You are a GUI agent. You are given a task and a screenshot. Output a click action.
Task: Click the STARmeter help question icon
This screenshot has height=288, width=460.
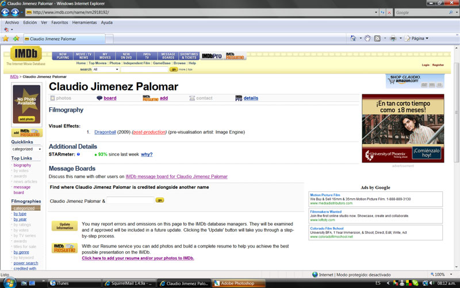(x=78, y=154)
